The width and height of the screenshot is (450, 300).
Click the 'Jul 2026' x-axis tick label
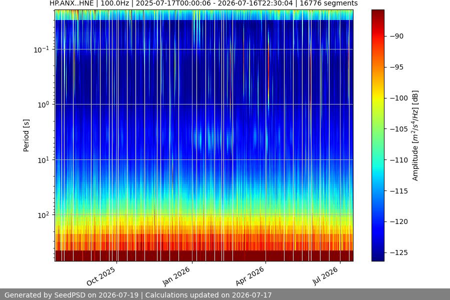pyautogui.click(x=325, y=276)
